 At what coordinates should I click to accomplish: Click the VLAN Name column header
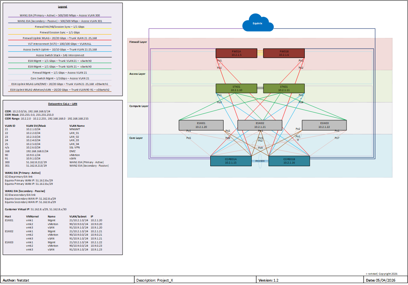(77, 126)
